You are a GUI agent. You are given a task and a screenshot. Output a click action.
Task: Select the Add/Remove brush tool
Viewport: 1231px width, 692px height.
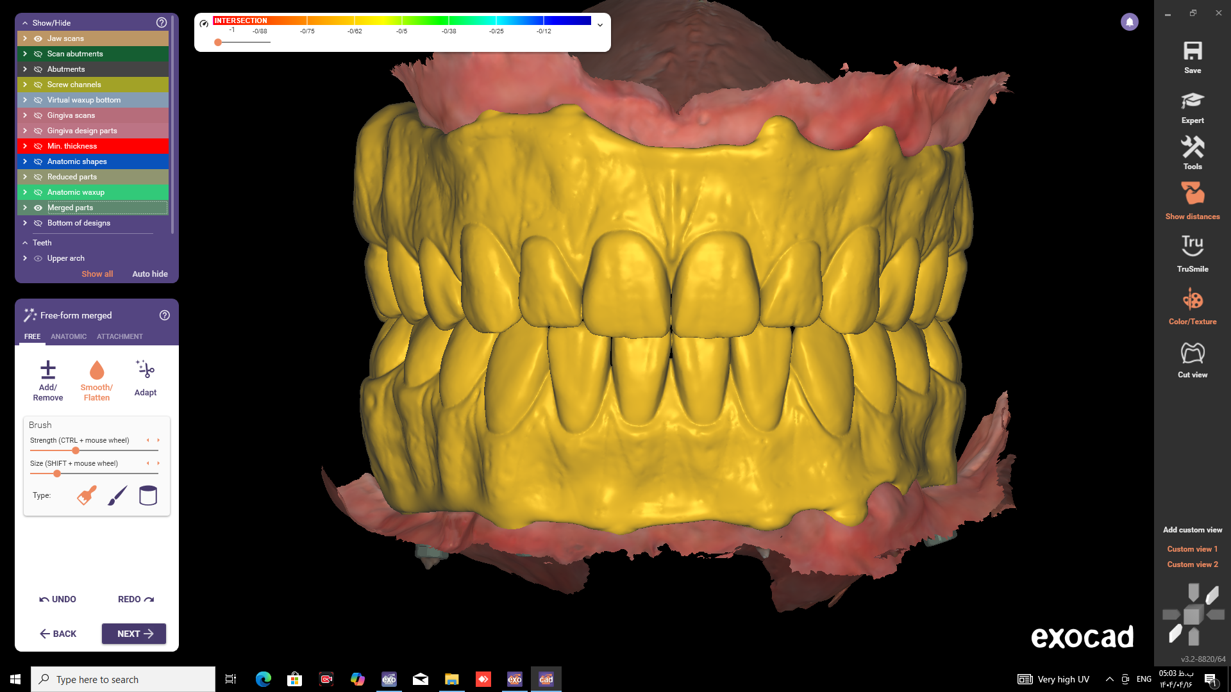coord(48,370)
